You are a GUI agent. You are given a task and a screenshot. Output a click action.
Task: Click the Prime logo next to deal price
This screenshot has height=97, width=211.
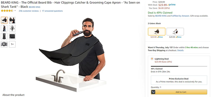(171, 5)
